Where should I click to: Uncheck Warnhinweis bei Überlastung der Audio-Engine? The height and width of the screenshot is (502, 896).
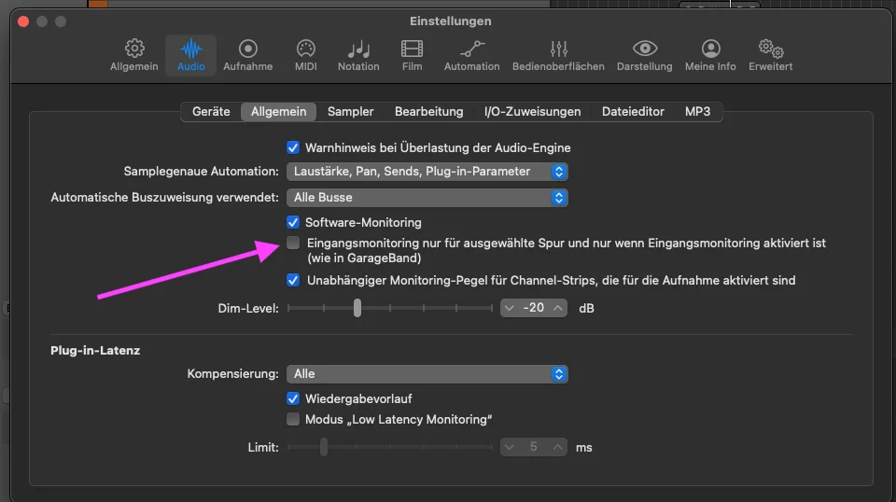[x=292, y=148]
